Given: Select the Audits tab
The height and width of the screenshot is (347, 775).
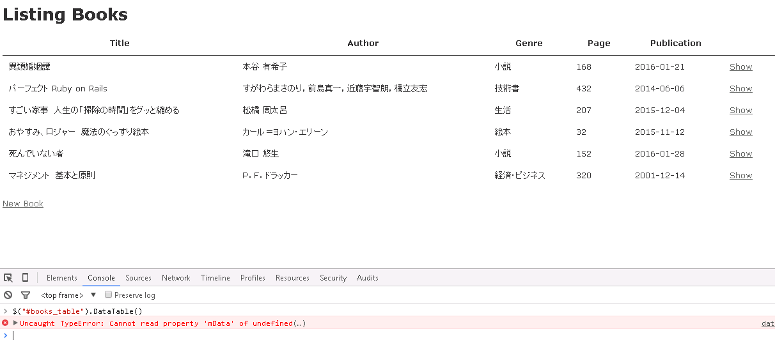Looking at the screenshot, I should click(x=368, y=278).
